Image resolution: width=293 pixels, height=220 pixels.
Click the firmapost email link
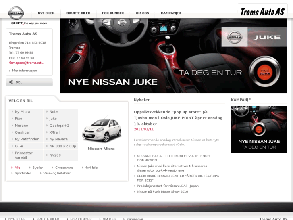click(27, 63)
